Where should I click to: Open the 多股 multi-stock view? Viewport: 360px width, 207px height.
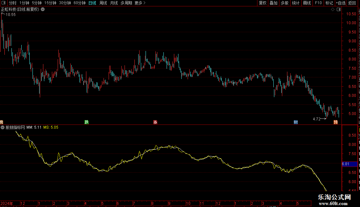tap(284, 3)
